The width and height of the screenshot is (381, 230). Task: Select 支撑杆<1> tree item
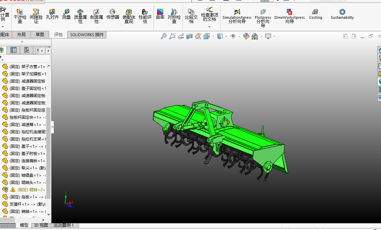pos(23,204)
